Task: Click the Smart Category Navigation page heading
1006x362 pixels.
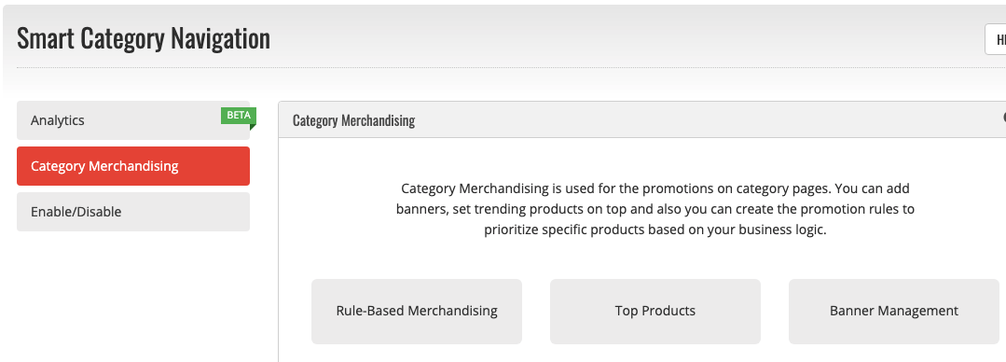Action: (143, 38)
